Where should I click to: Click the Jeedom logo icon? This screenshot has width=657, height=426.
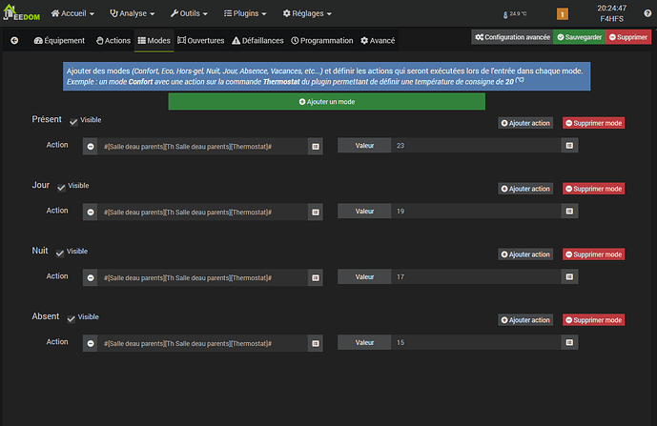pyautogui.click(x=21, y=13)
